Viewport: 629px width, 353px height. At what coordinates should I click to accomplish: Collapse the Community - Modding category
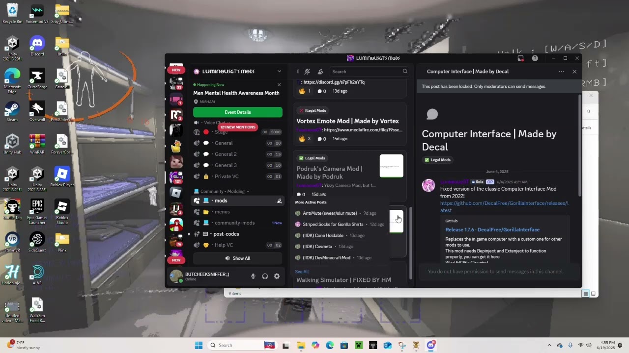point(222,191)
